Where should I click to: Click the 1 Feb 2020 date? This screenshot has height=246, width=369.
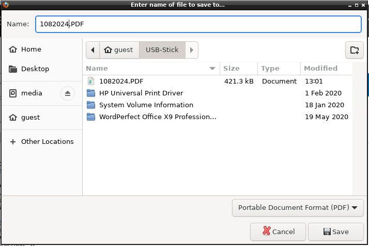click(323, 93)
